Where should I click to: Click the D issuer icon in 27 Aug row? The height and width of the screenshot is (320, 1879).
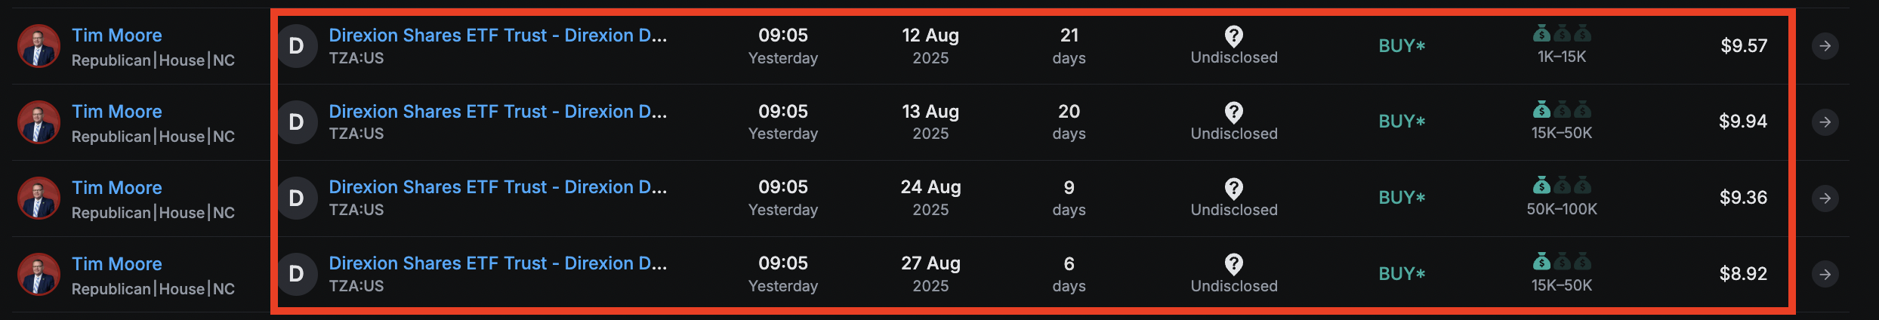[297, 274]
